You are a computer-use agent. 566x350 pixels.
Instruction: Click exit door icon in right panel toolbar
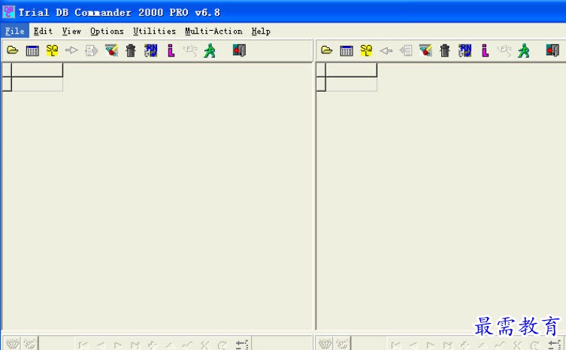tap(552, 50)
